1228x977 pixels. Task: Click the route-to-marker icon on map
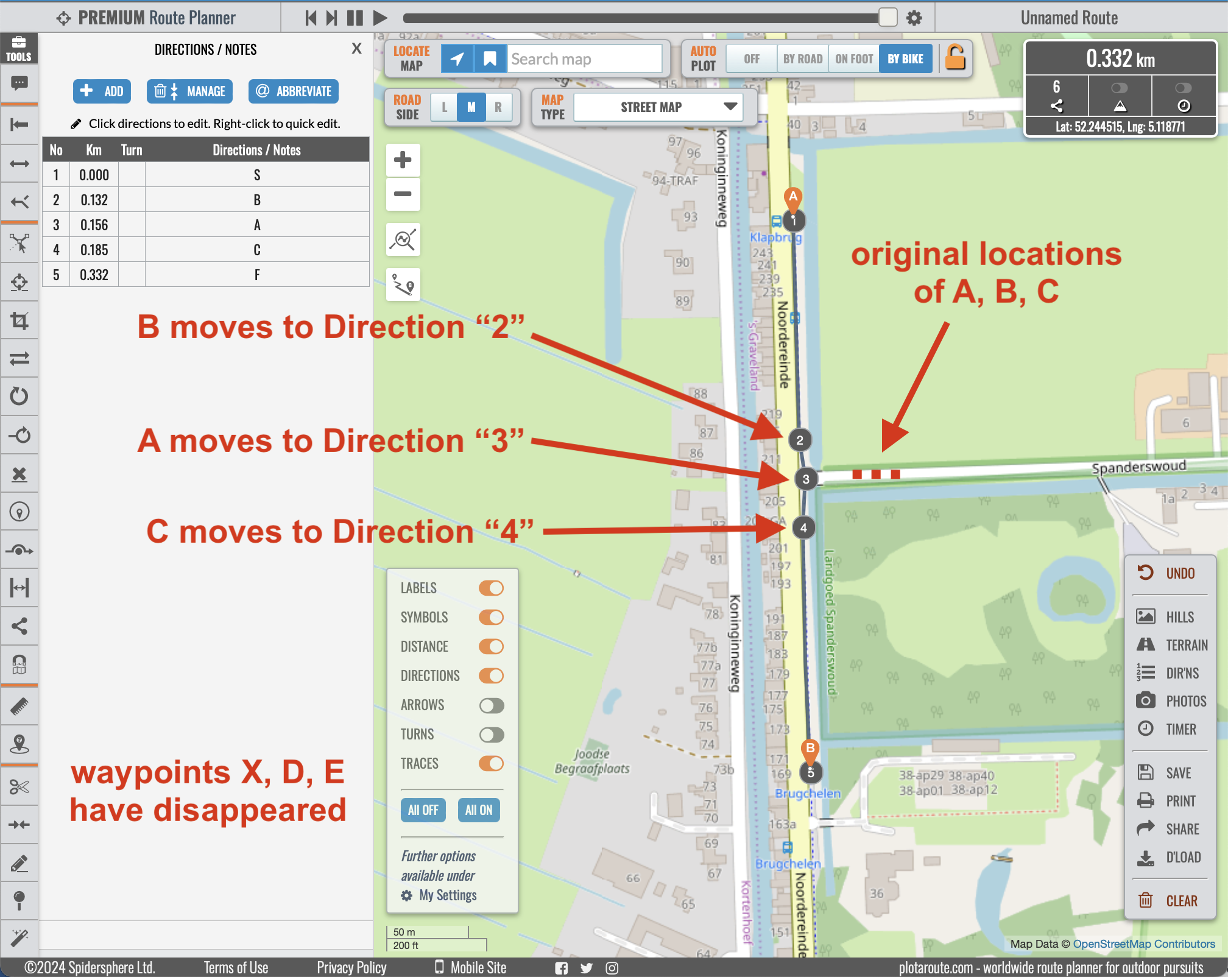403,284
